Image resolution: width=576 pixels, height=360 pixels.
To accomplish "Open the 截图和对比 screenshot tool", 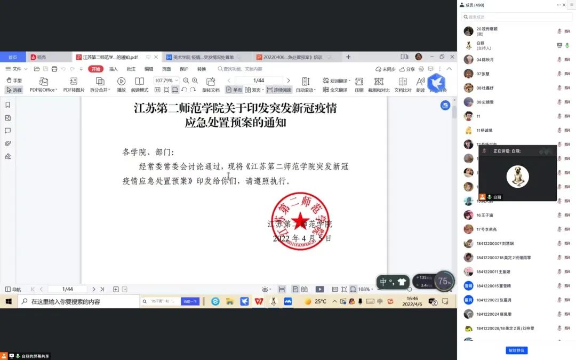I will coord(379,82).
